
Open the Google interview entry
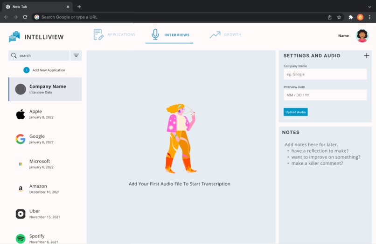click(x=45, y=139)
